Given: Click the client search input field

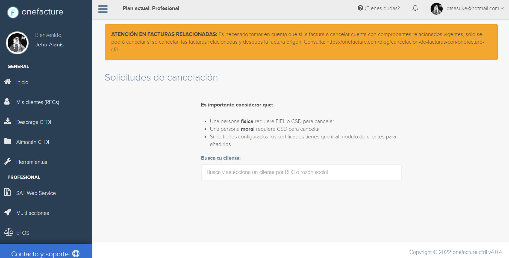Looking at the screenshot, I should coord(301,172).
